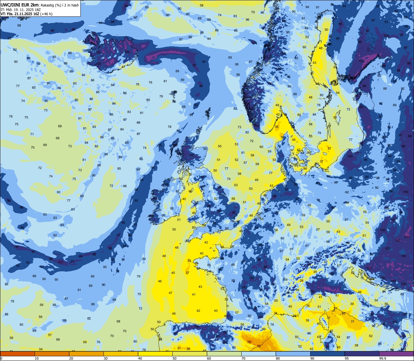This screenshot has width=414, height=361.
Task: Click the '99.9' legend tick label
Action: pos(383,358)
